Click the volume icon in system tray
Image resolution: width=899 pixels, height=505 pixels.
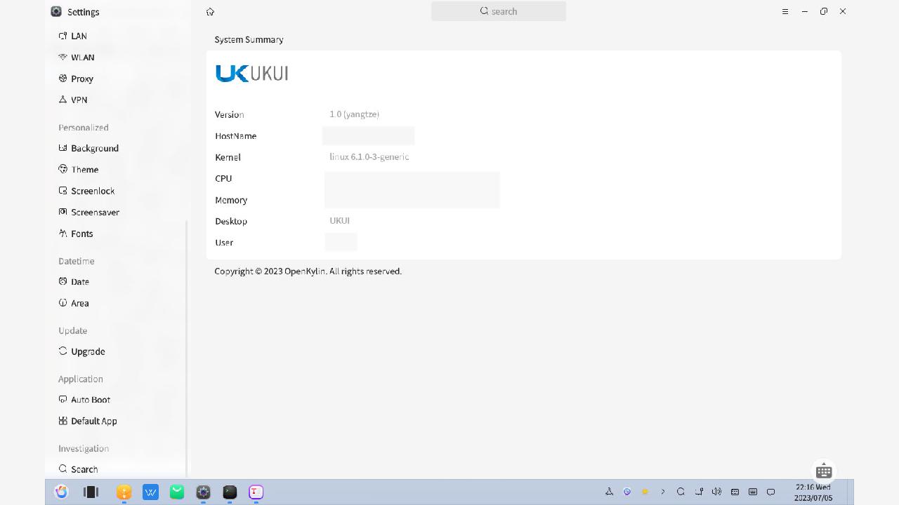(x=716, y=492)
